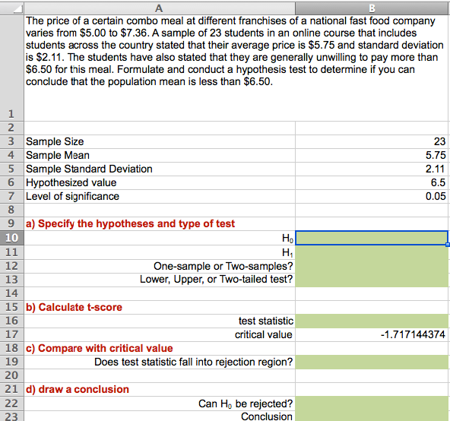Click the 'Conclusion' label in row 23
This screenshot has width=450, height=421.
[x=267, y=416]
